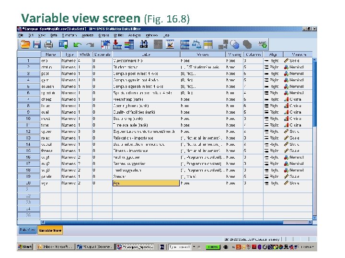This screenshot has width=345, height=258.
Task: Click the Use variable sets circles icon
Action: tap(234, 44)
